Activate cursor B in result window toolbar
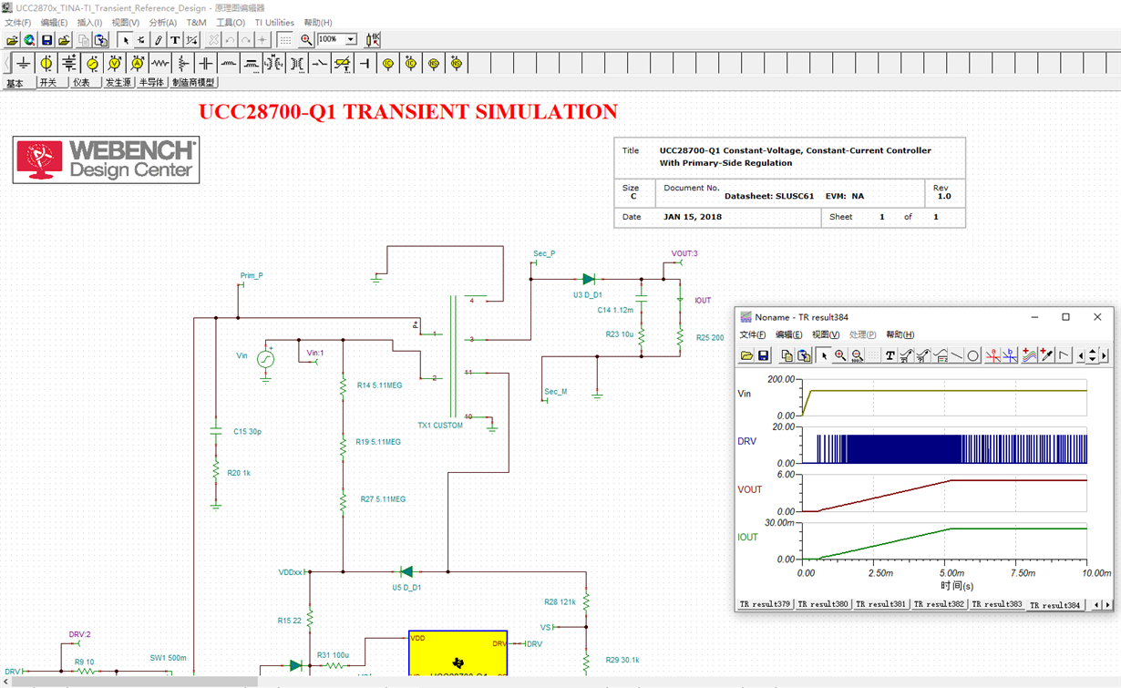Screen dimensions: 1121x688 tap(1010, 355)
